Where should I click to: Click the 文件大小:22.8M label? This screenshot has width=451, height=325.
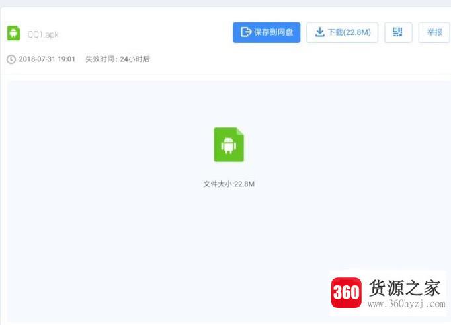[229, 184]
